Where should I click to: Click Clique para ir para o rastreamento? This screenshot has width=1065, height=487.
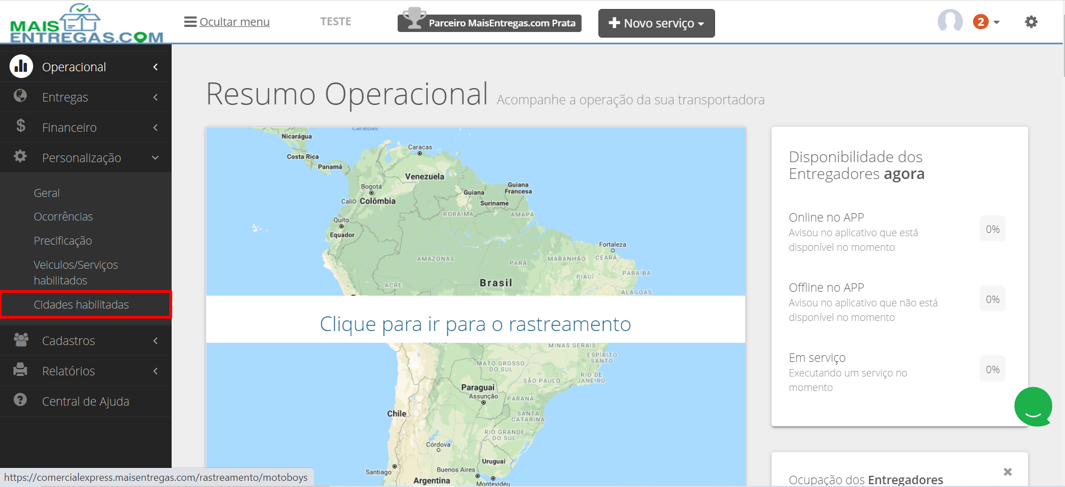pos(476,324)
